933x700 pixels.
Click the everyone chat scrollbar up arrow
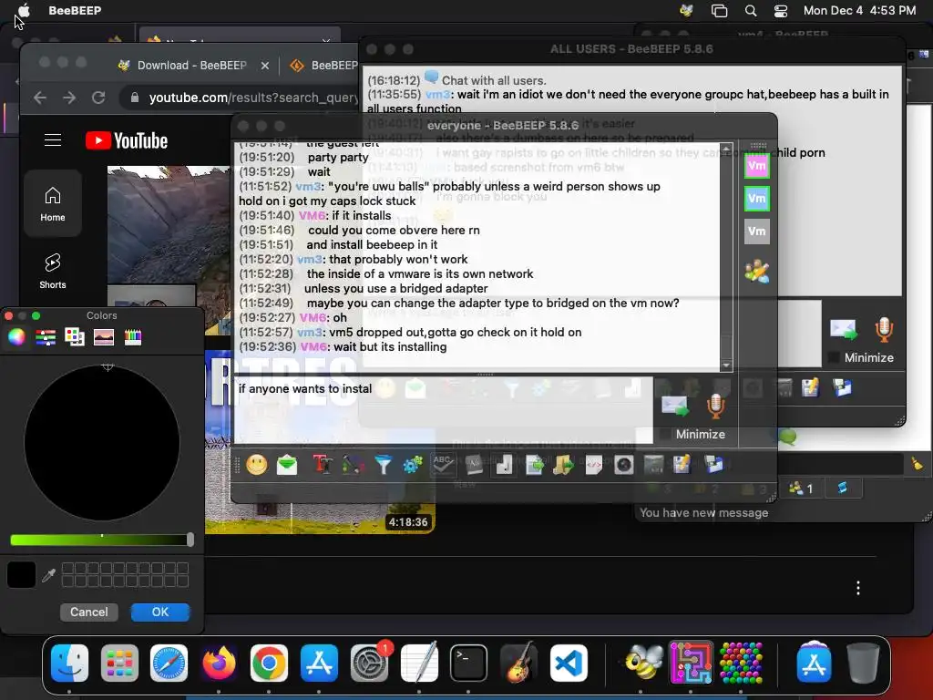click(726, 149)
